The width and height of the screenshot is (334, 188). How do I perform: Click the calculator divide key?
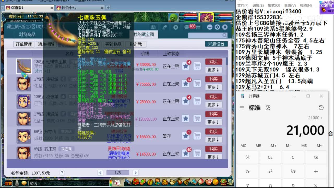click(x=316, y=172)
